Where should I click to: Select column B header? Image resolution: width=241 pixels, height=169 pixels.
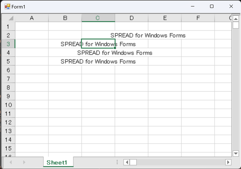[x=65, y=18]
